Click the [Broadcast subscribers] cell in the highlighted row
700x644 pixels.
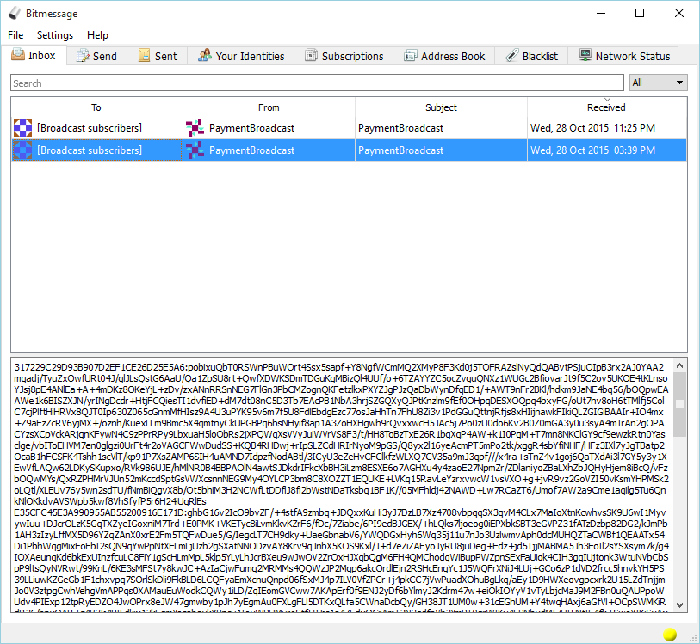coord(97,150)
